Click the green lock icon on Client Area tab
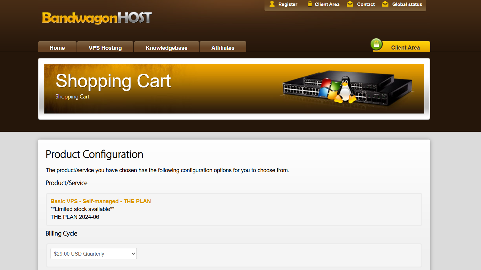The width and height of the screenshot is (481, 270). pyautogui.click(x=376, y=44)
